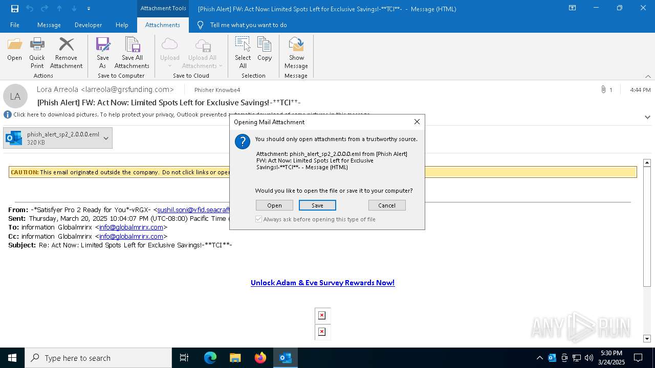Click the question mark dialog icon
655x368 pixels.
pos(243,142)
